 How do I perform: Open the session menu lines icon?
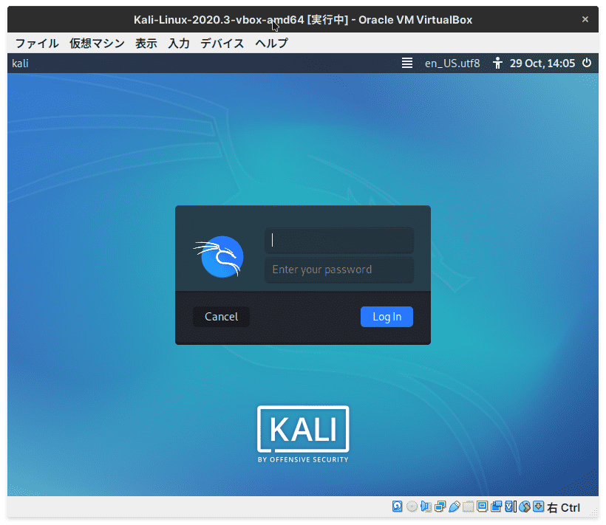tap(407, 63)
